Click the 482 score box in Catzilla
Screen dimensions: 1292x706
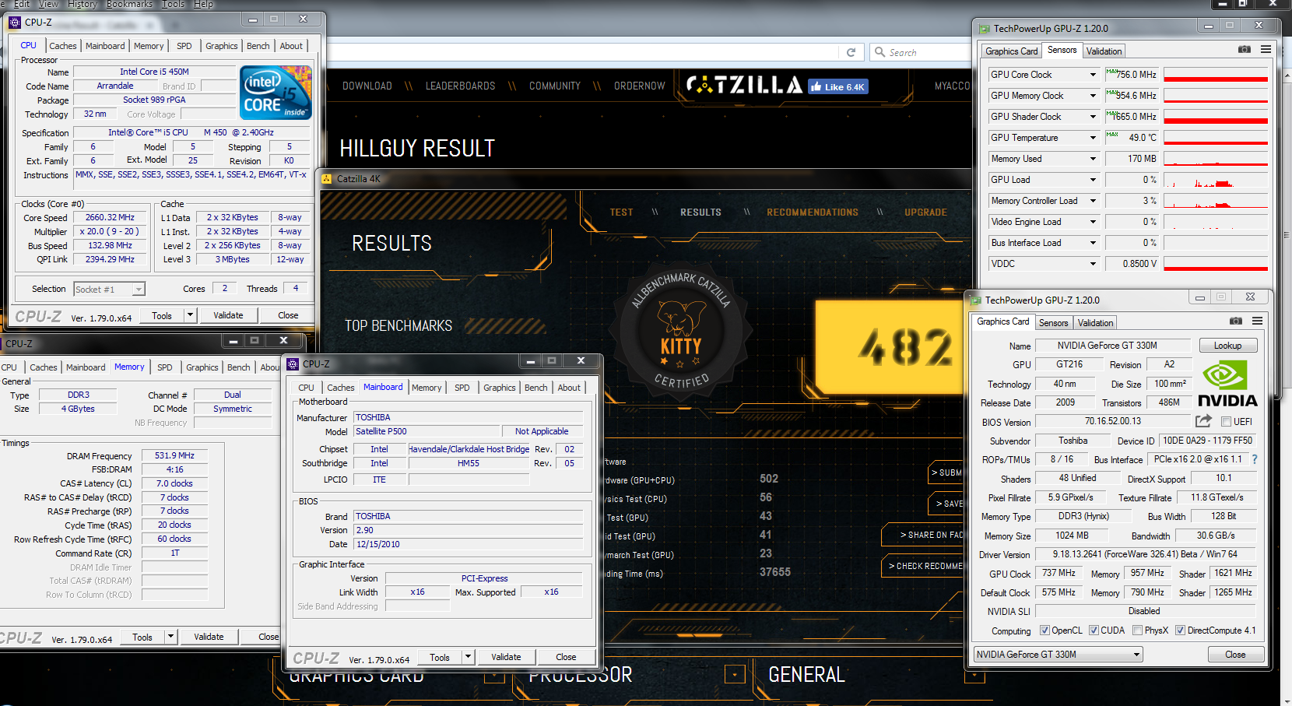coord(890,347)
